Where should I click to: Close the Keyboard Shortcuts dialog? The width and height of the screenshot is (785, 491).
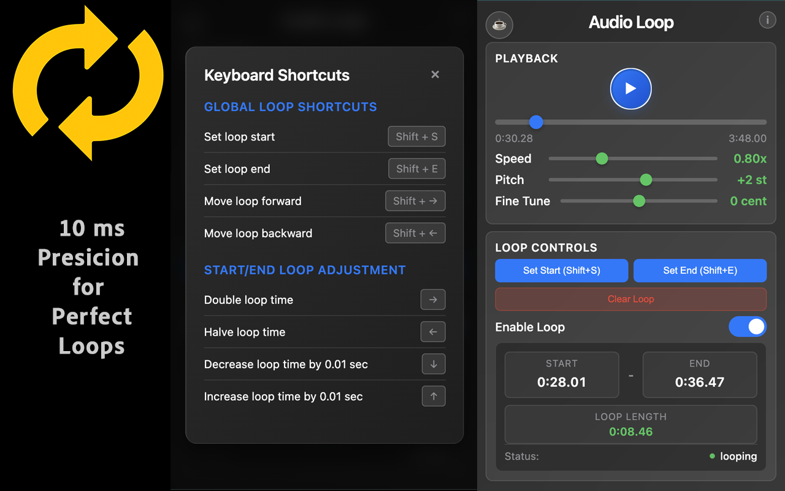tap(435, 75)
